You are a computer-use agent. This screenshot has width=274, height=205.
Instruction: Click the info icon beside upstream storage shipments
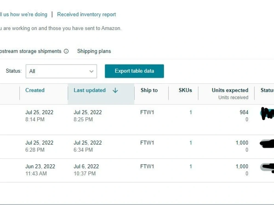pyautogui.click(x=66, y=51)
